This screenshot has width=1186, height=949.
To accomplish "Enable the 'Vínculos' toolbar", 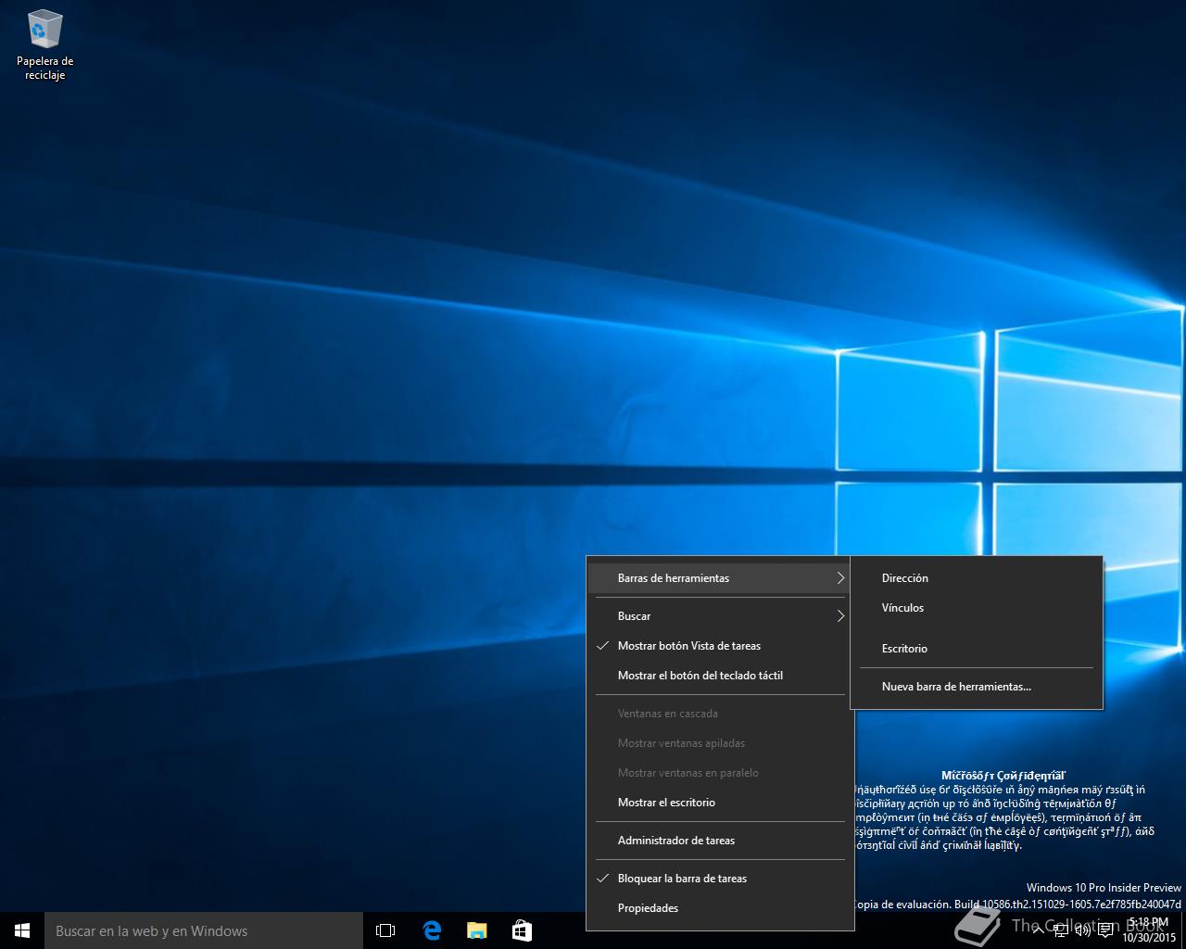I will pos(977,608).
